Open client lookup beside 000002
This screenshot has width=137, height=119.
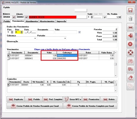pos(27,17)
